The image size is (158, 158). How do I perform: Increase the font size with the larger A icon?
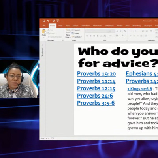click(117, 31)
